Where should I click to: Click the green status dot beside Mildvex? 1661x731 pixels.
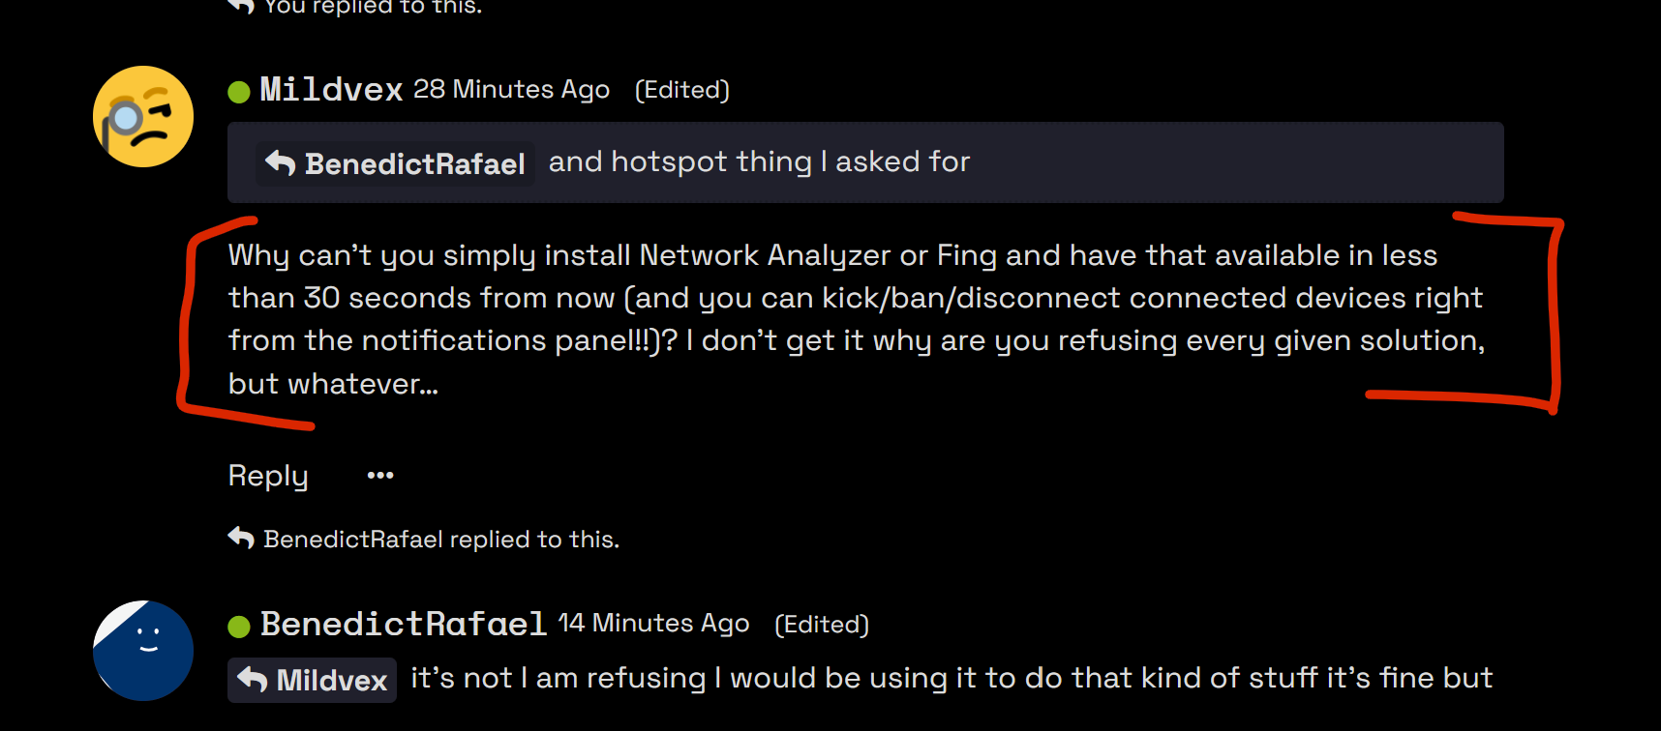pyautogui.click(x=239, y=92)
